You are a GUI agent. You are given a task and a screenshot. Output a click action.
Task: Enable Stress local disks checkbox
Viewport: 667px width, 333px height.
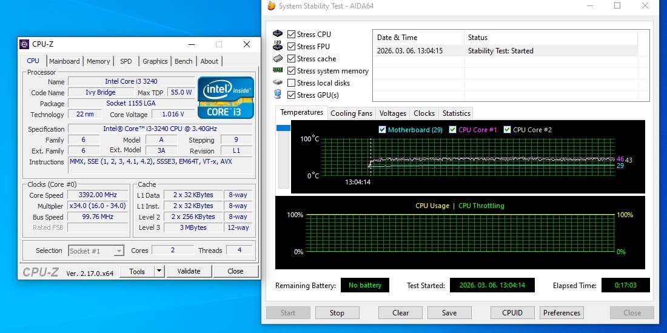pyautogui.click(x=292, y=83)
